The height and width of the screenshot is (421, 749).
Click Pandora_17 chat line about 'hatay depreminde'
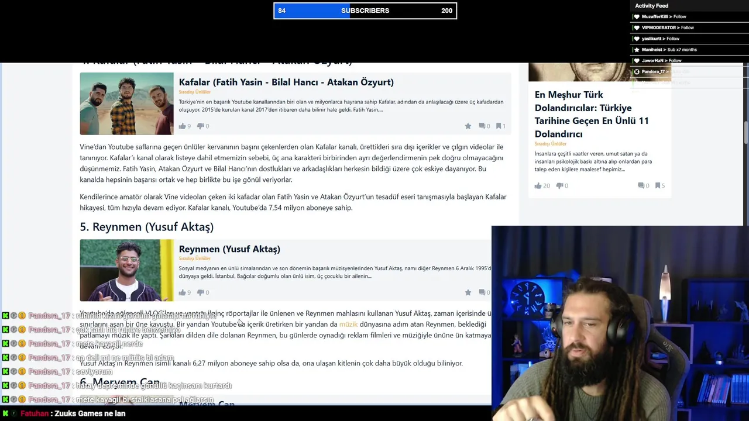pos(154,386)
